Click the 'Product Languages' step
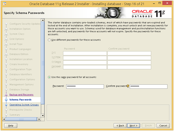 [x=20, y=49]
